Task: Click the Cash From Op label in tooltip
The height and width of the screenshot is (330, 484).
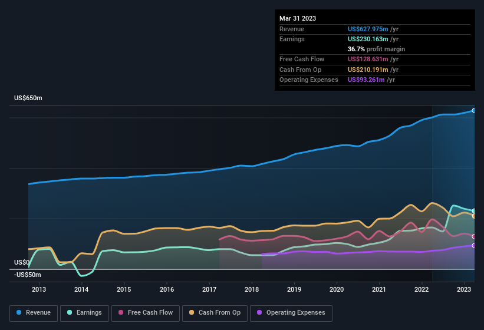Action: coord(300,70)
